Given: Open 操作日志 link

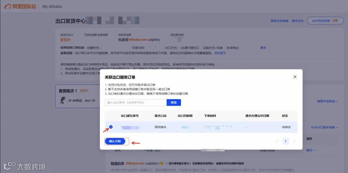Looking at the screenshot, I should click(298, 21).
